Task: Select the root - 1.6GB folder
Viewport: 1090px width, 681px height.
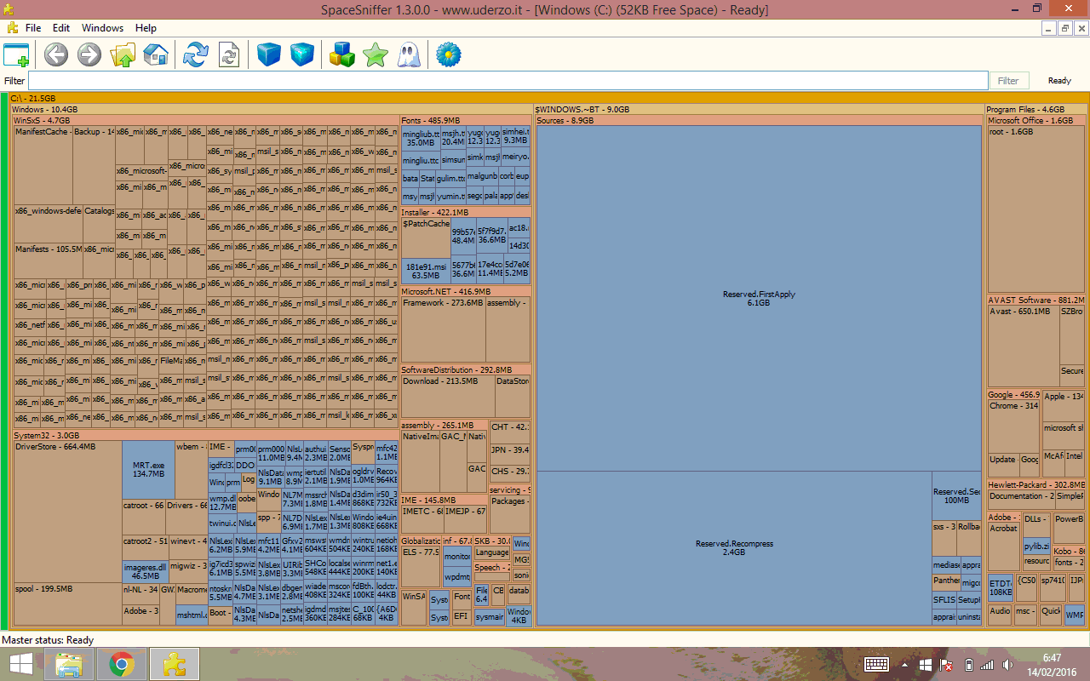Action: tap(1036, 209)
